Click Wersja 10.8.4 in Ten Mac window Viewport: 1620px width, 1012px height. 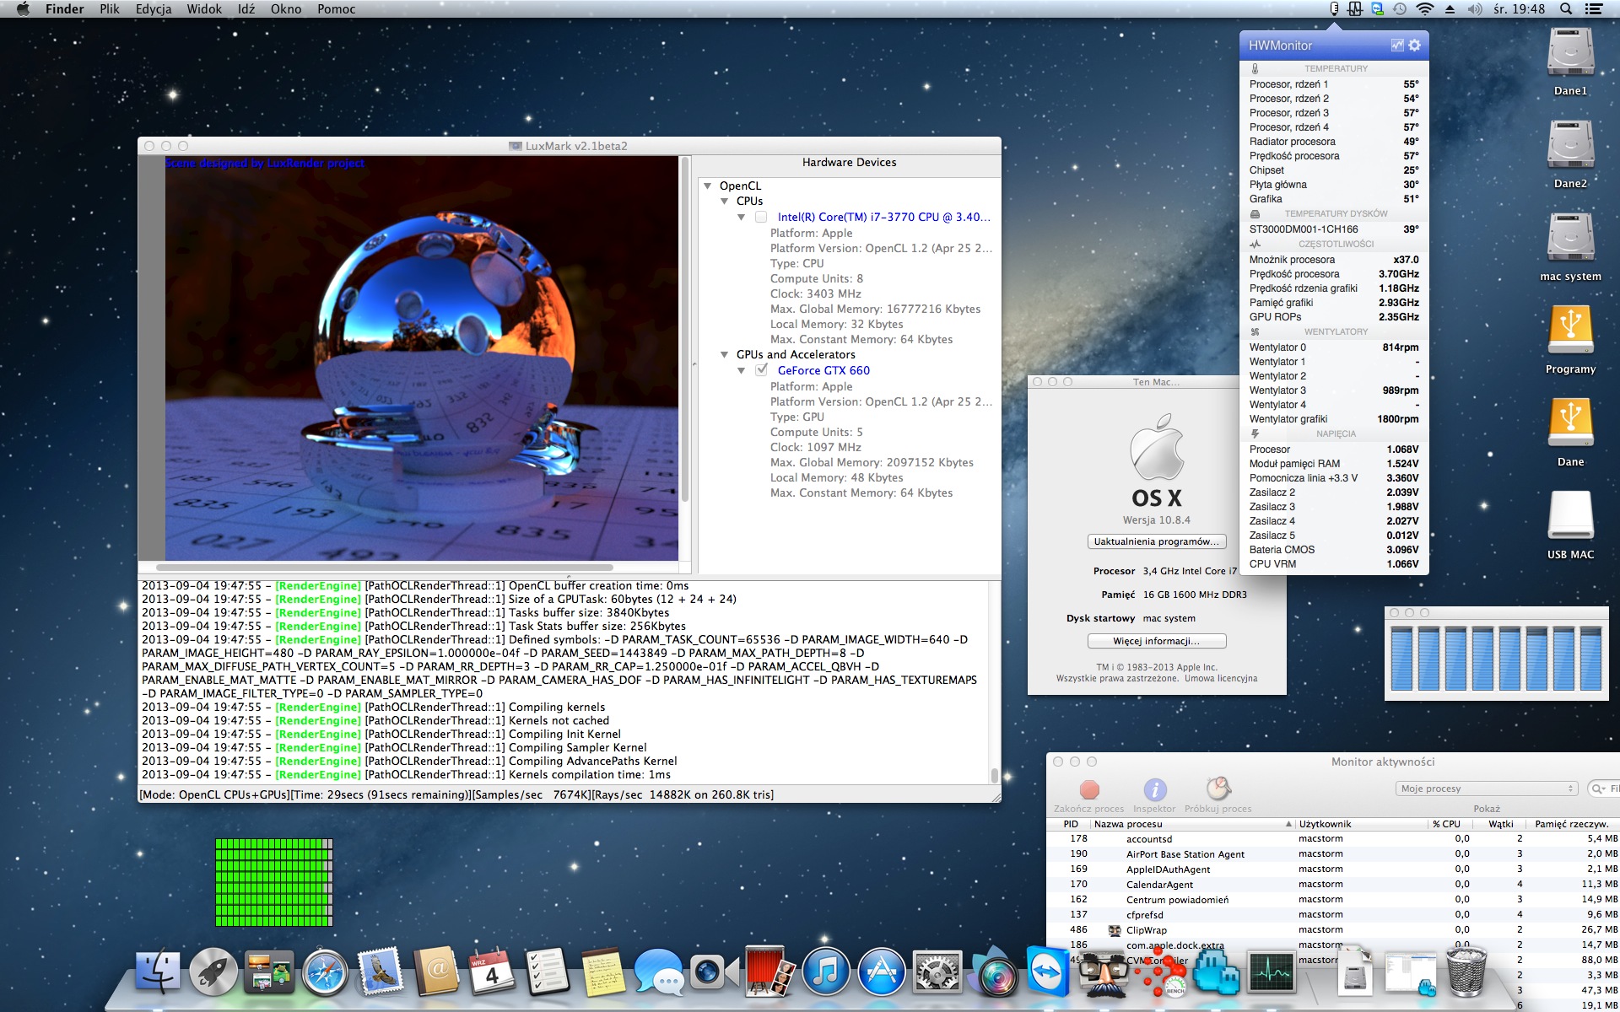pos(1157,519)
